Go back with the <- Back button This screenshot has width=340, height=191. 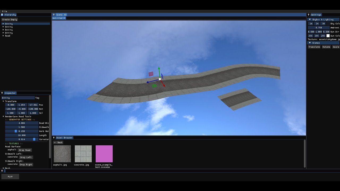[58, 142]
